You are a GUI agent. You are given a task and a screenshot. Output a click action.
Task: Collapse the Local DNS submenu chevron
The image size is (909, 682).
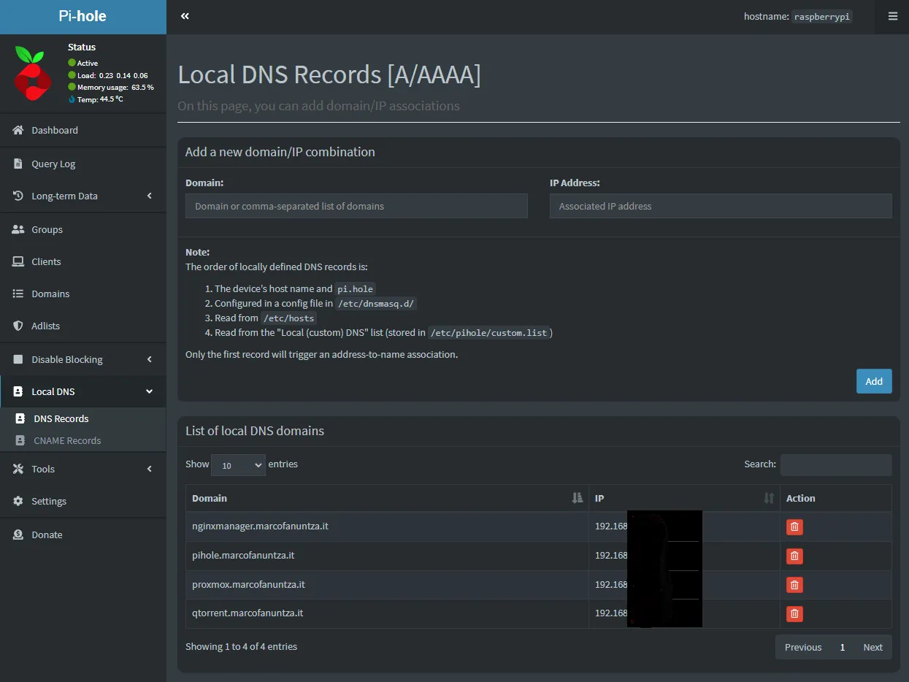tap(150, 391)
